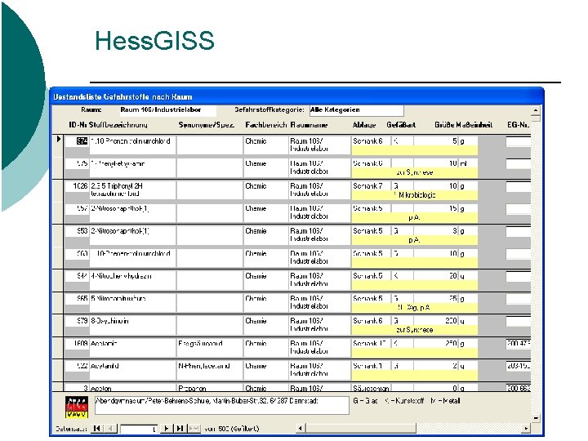Click the horizontal scrollbar right arrow
Image resolution: width=588 pixels, height=441 pixels.
point(526,428)
